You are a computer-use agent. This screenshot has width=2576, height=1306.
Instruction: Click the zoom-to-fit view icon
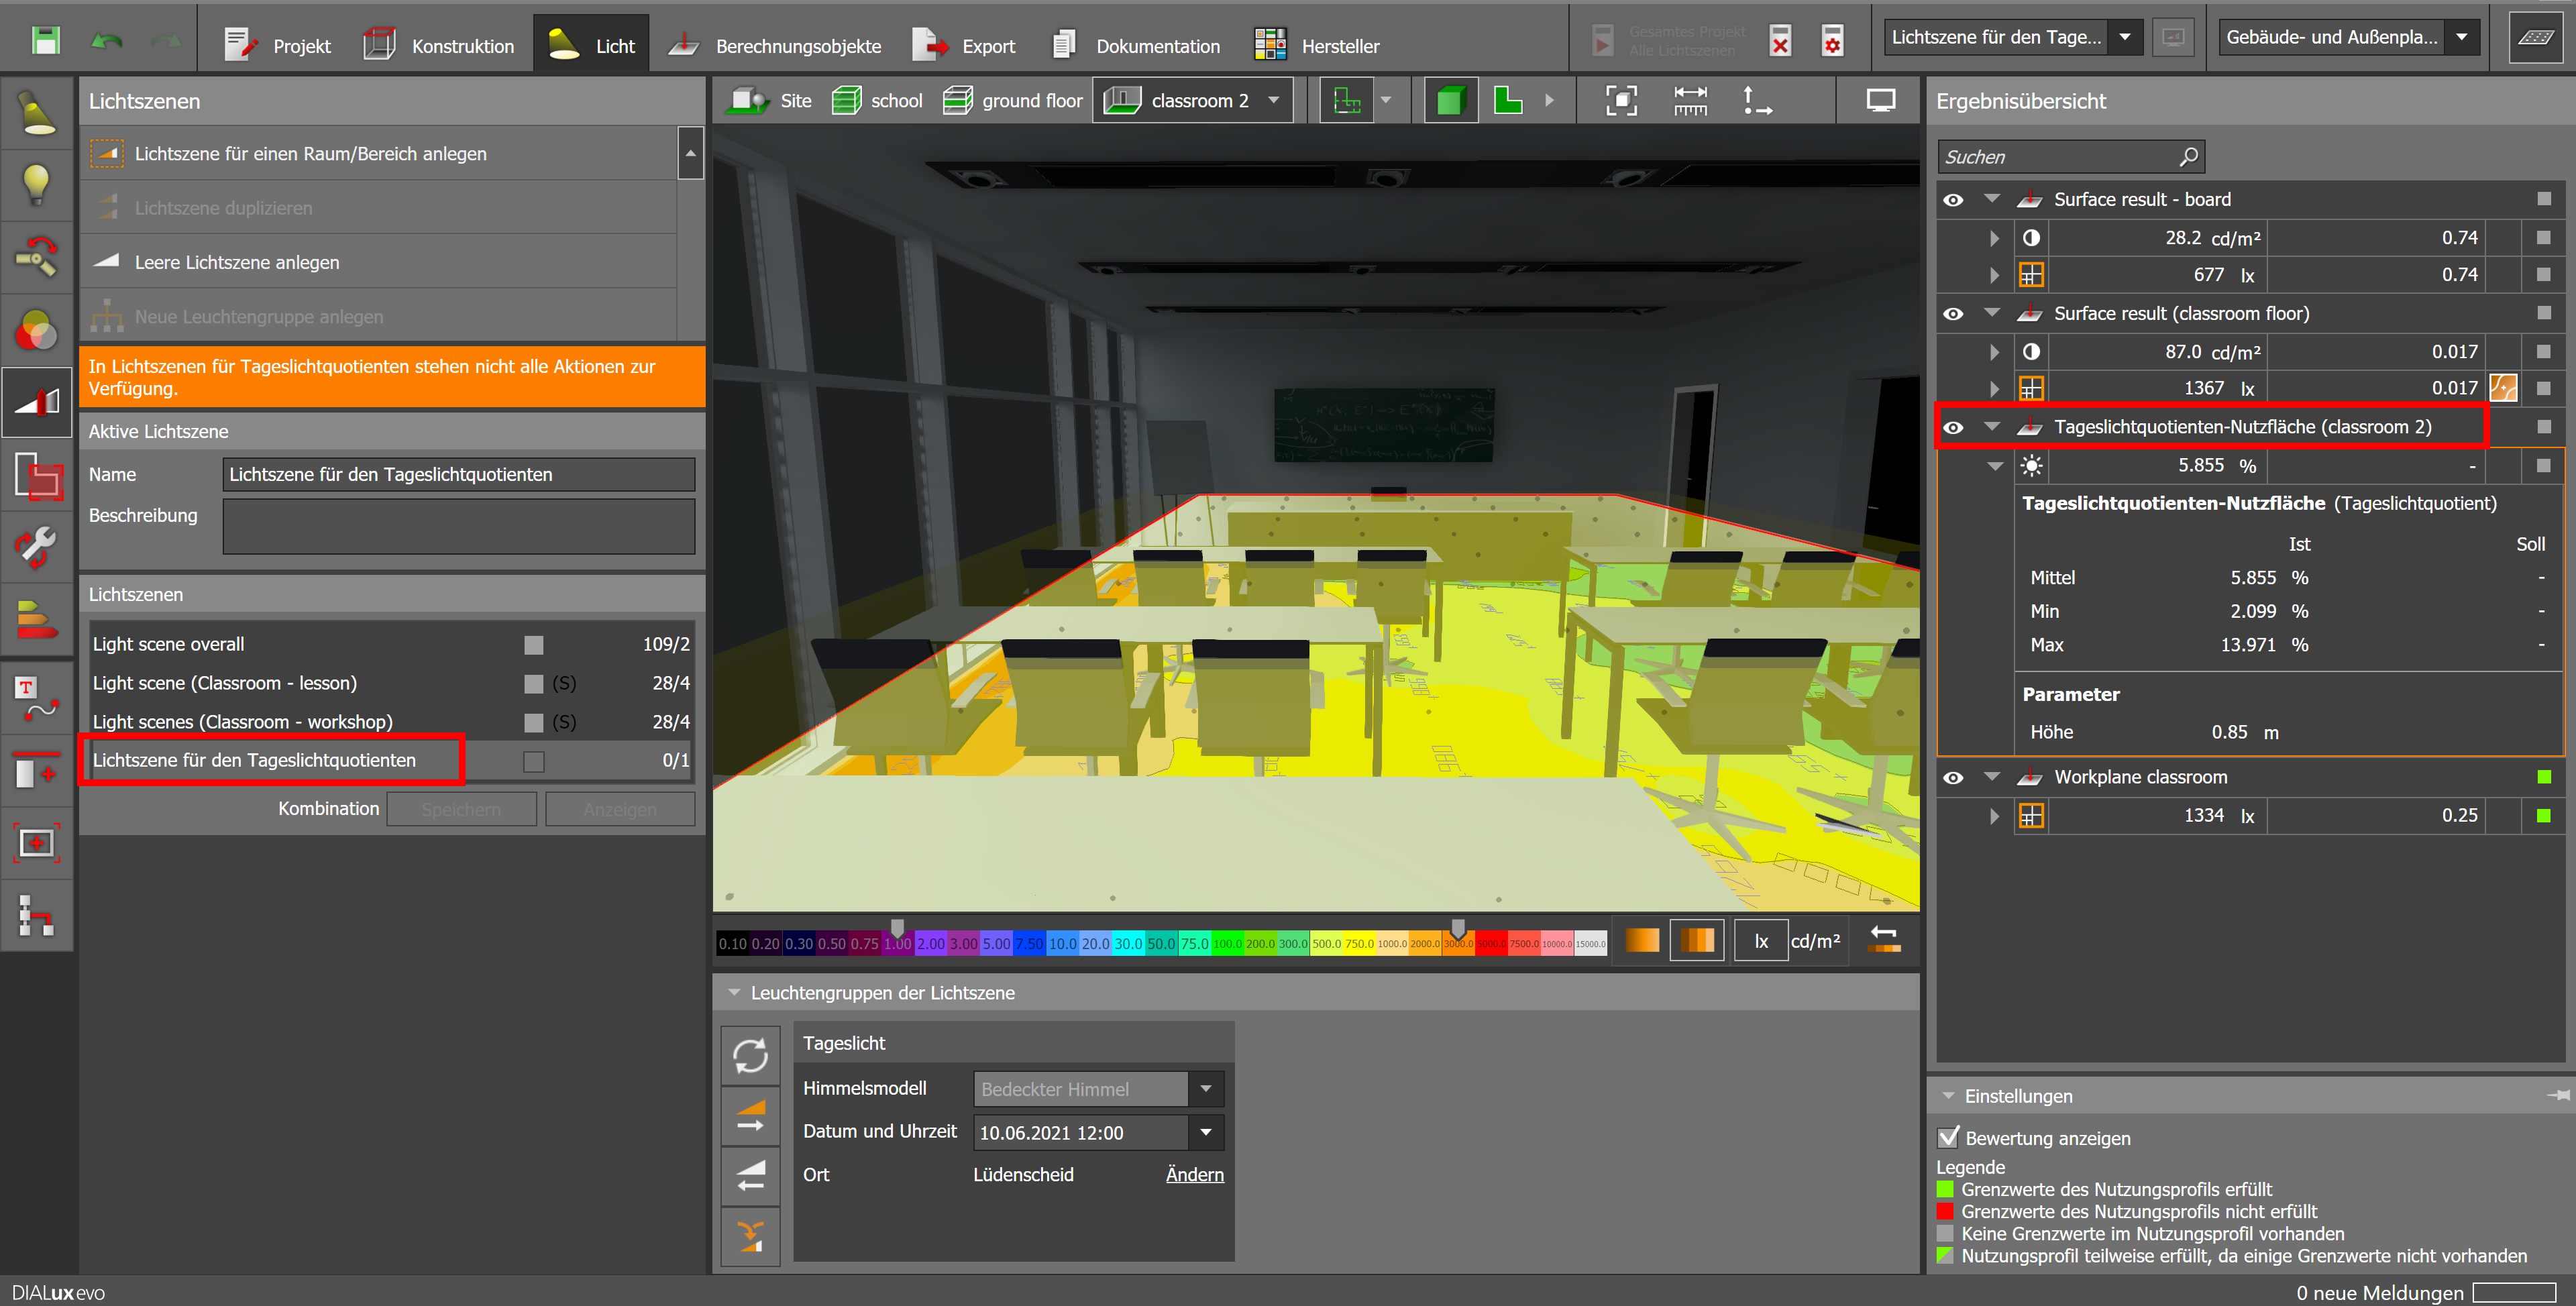click(1621, 100)
